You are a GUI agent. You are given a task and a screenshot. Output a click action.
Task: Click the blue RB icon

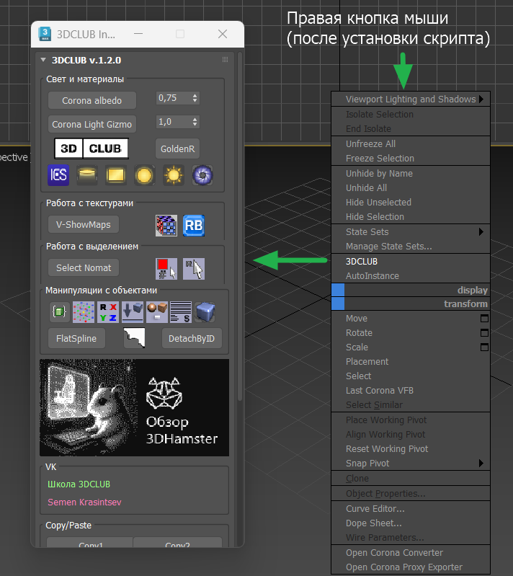pyautogui.click(x=194, y=225)
